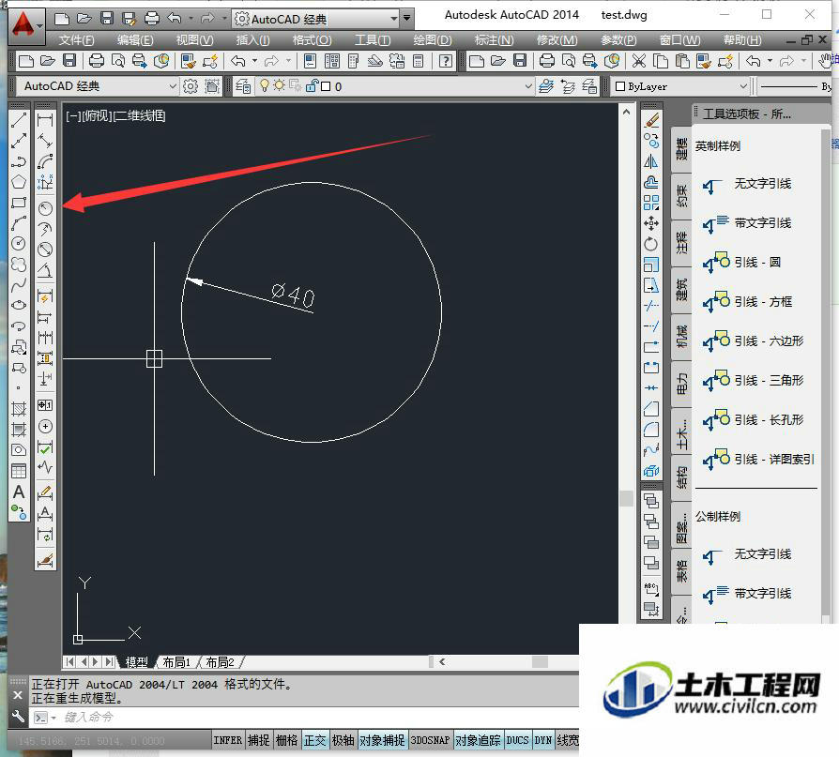Open the Layer Properties Manager icon
This screenshot has height=757, width=839.
243,86
